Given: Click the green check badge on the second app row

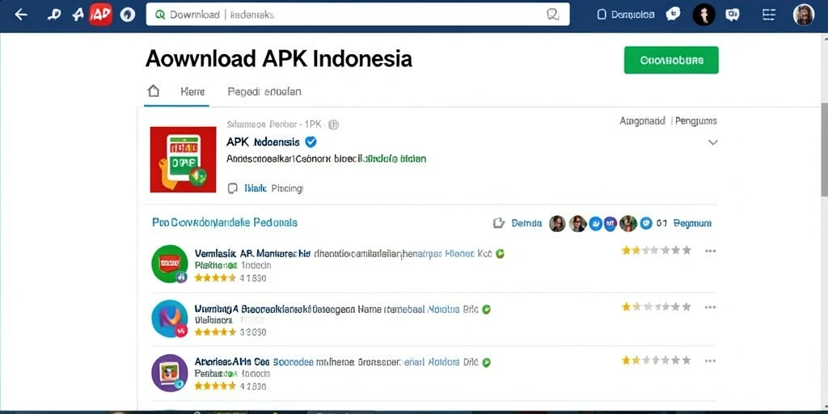Looking at the screenshot, I should pyautogui.click(x=486, y=310).
